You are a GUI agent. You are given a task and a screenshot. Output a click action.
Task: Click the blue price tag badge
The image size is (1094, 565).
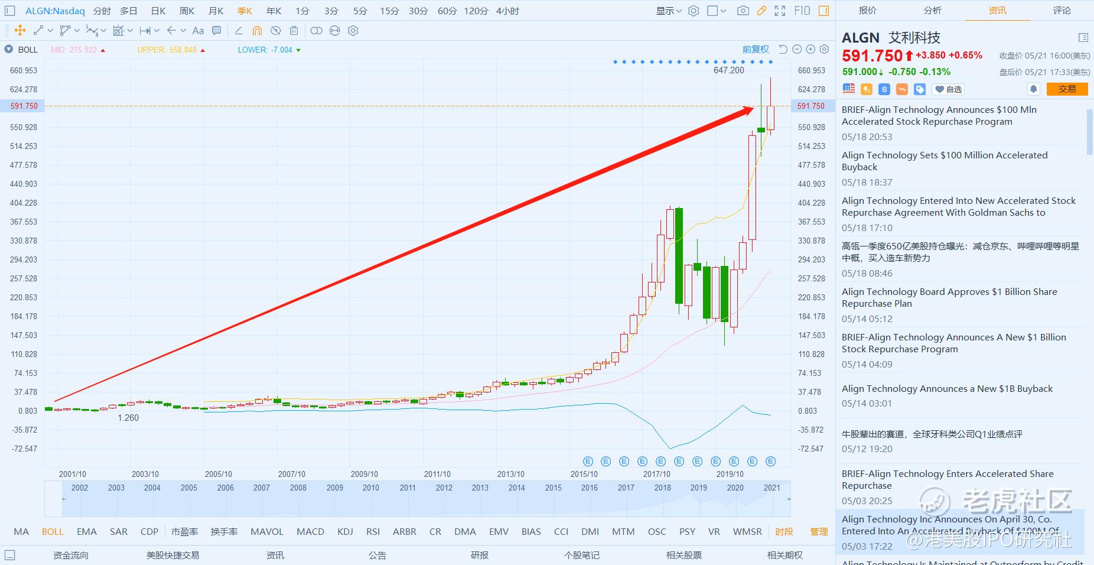(920, 89)
